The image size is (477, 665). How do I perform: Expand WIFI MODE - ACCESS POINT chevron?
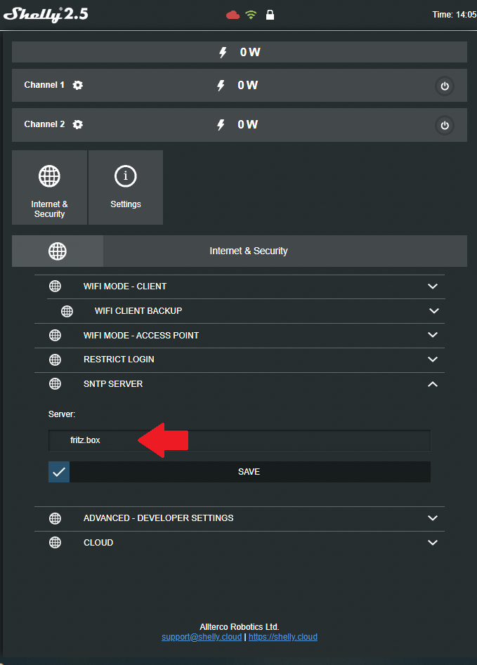(433, 335)
